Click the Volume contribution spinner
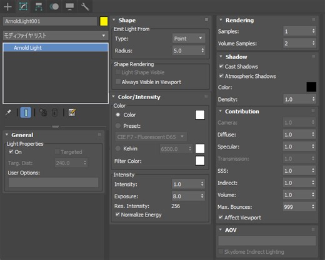This screenshot has height=260, width=325. pyautogui.click(x=313, y=195)
